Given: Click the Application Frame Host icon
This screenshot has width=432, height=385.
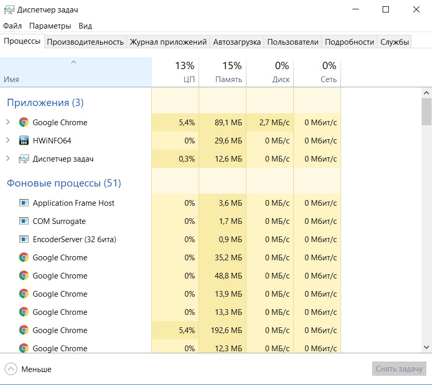Looking at the screenshot, I should coord(23,203).
